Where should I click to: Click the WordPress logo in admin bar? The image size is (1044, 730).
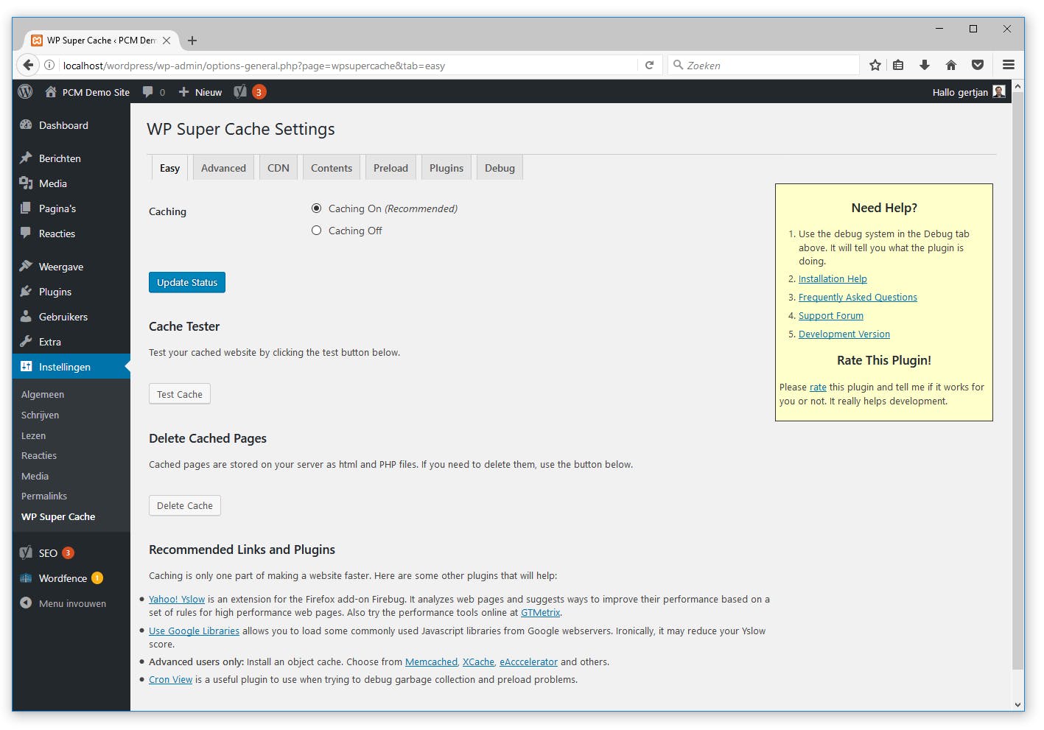click(x=26, y=92)
